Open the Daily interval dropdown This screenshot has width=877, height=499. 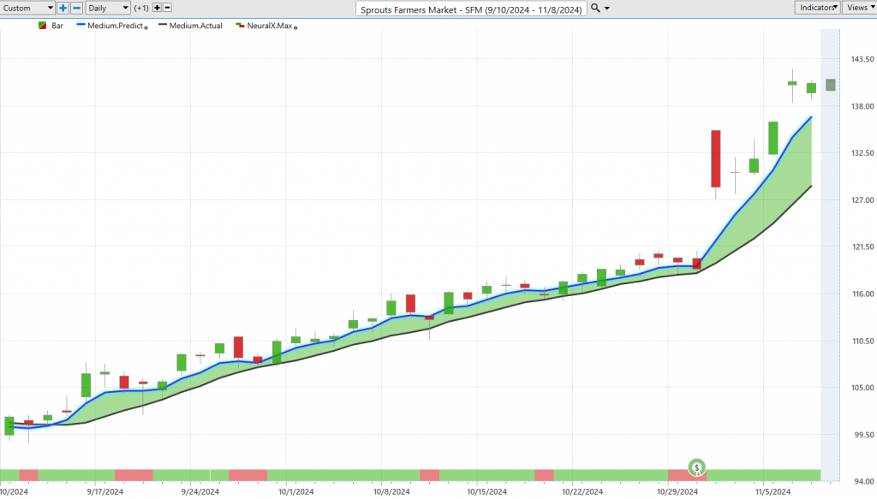click(108, 8)
